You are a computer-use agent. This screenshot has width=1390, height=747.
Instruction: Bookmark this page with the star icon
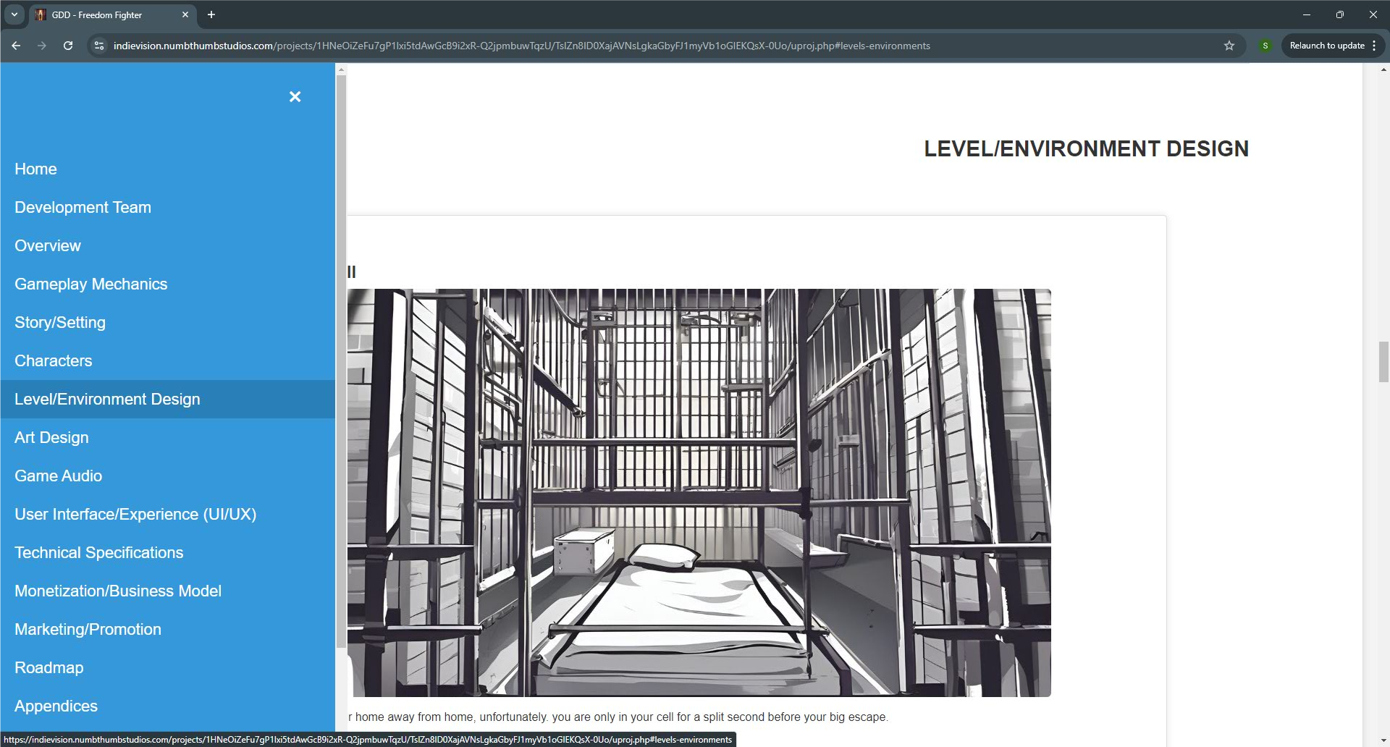point(1229,46)
